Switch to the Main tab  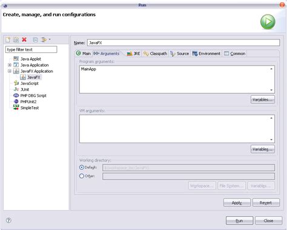point(84,53)
